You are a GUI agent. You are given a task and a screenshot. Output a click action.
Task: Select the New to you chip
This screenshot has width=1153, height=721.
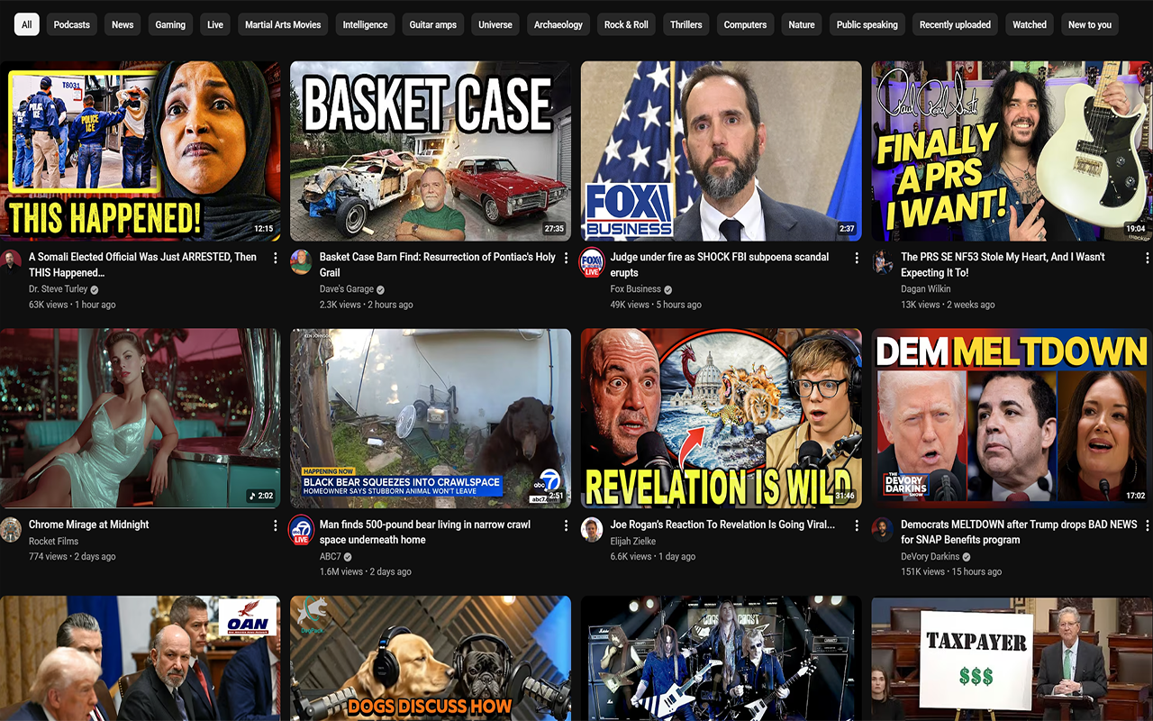pyautogui.click(x=1090, y=24)
